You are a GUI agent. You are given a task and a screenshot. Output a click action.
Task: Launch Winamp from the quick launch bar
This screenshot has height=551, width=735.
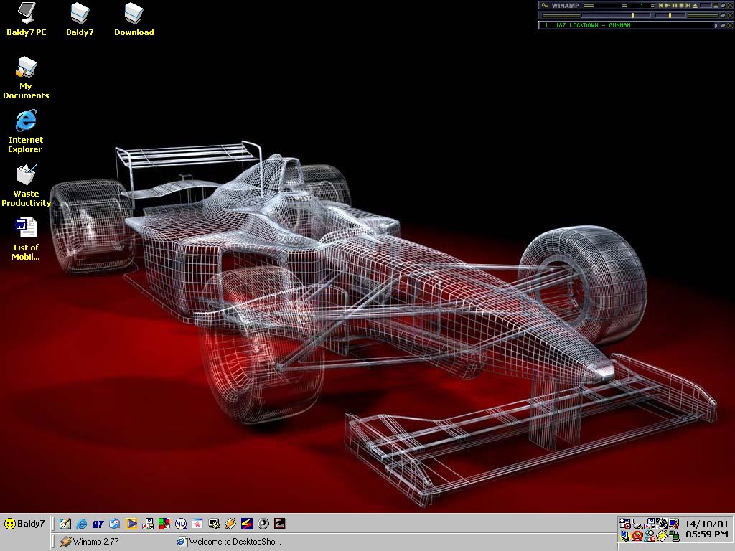[x=230, y=524]
